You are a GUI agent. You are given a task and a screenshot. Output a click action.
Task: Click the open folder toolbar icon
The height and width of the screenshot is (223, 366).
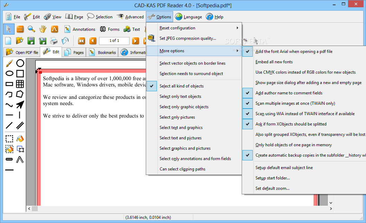click(x=20, y=41)
